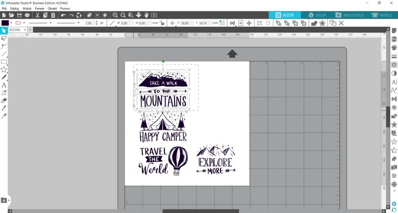Select the freehand Pencil drawing tool
This screenshot has height=213, width=398.
point(4,77)
